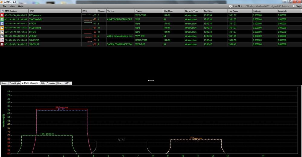
Task: Click the RSSI -39 signal graph cell
Action: click(x=89, y=15)
